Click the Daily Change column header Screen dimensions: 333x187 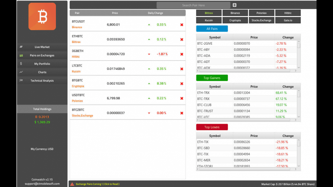155,13
